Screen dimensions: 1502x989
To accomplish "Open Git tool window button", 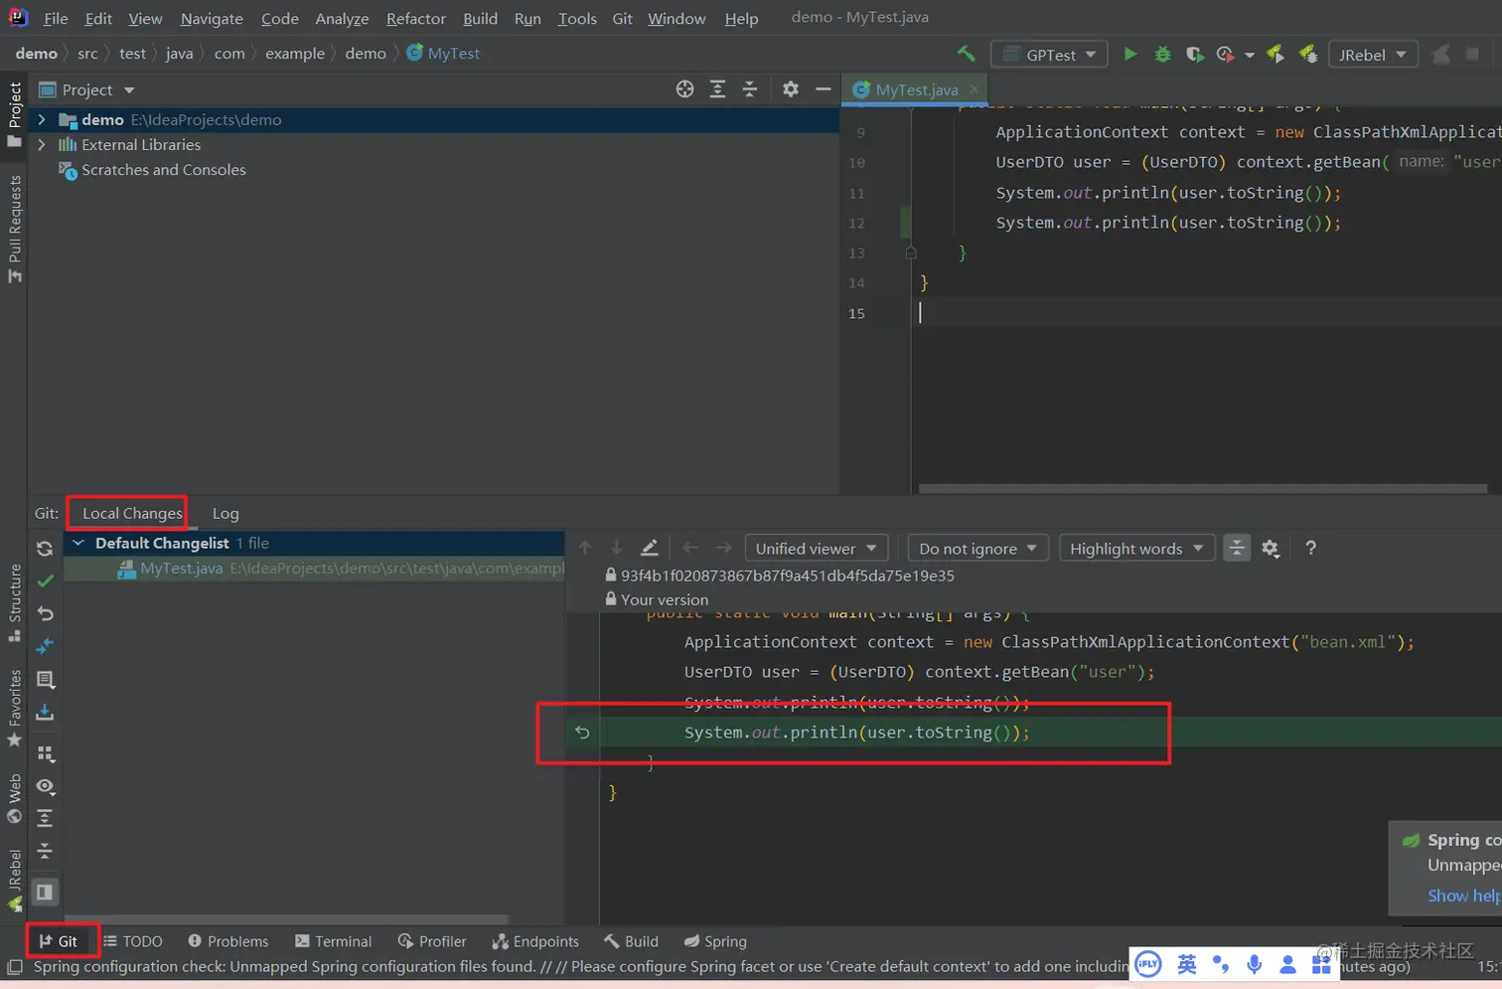I will click(58, 941).
